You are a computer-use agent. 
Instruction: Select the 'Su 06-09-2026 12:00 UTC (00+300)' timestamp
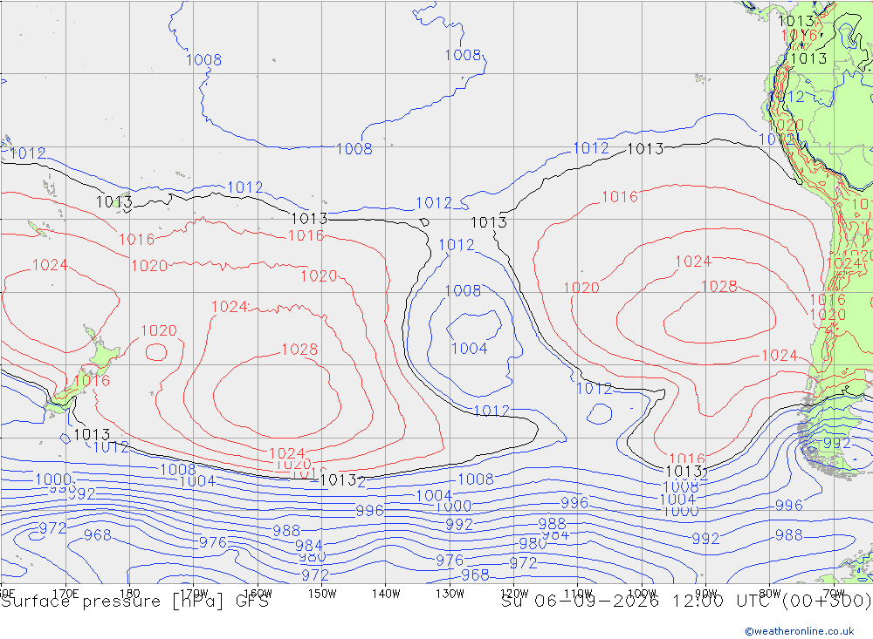pos(686,602)
